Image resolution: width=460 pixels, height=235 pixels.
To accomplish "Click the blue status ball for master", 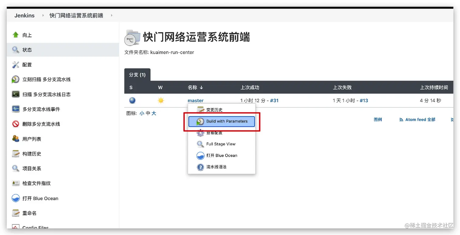I will [132, 100].
